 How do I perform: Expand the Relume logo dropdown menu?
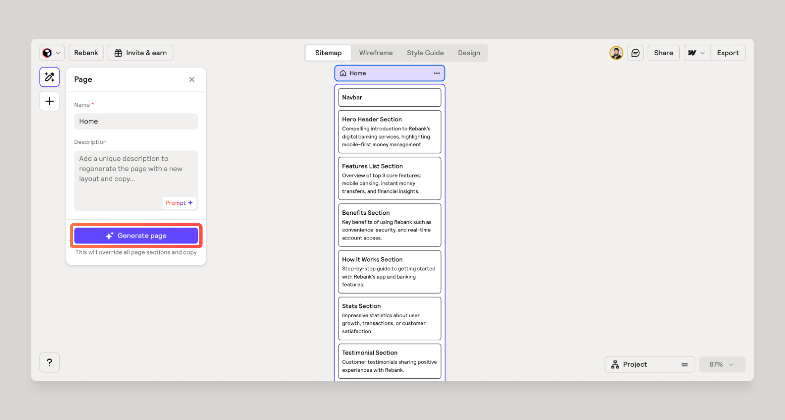(52, 53)
